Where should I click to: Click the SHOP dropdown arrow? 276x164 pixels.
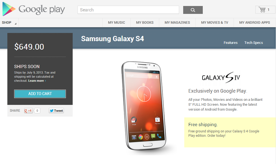tap(16, 24)
